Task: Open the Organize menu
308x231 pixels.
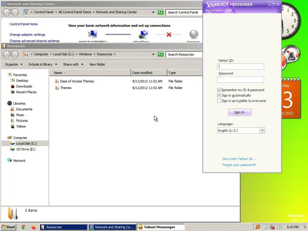Action: pos(14,64)
